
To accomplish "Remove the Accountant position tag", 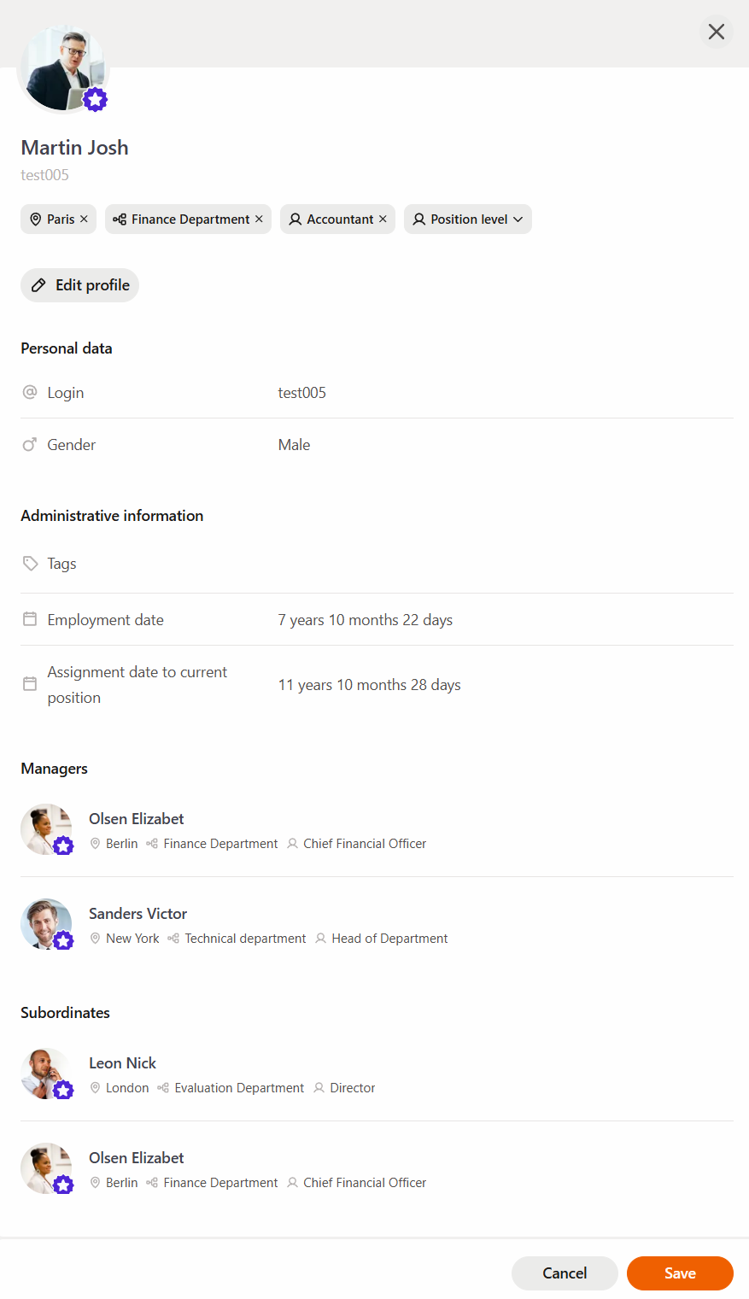I will tap(383, 219).
